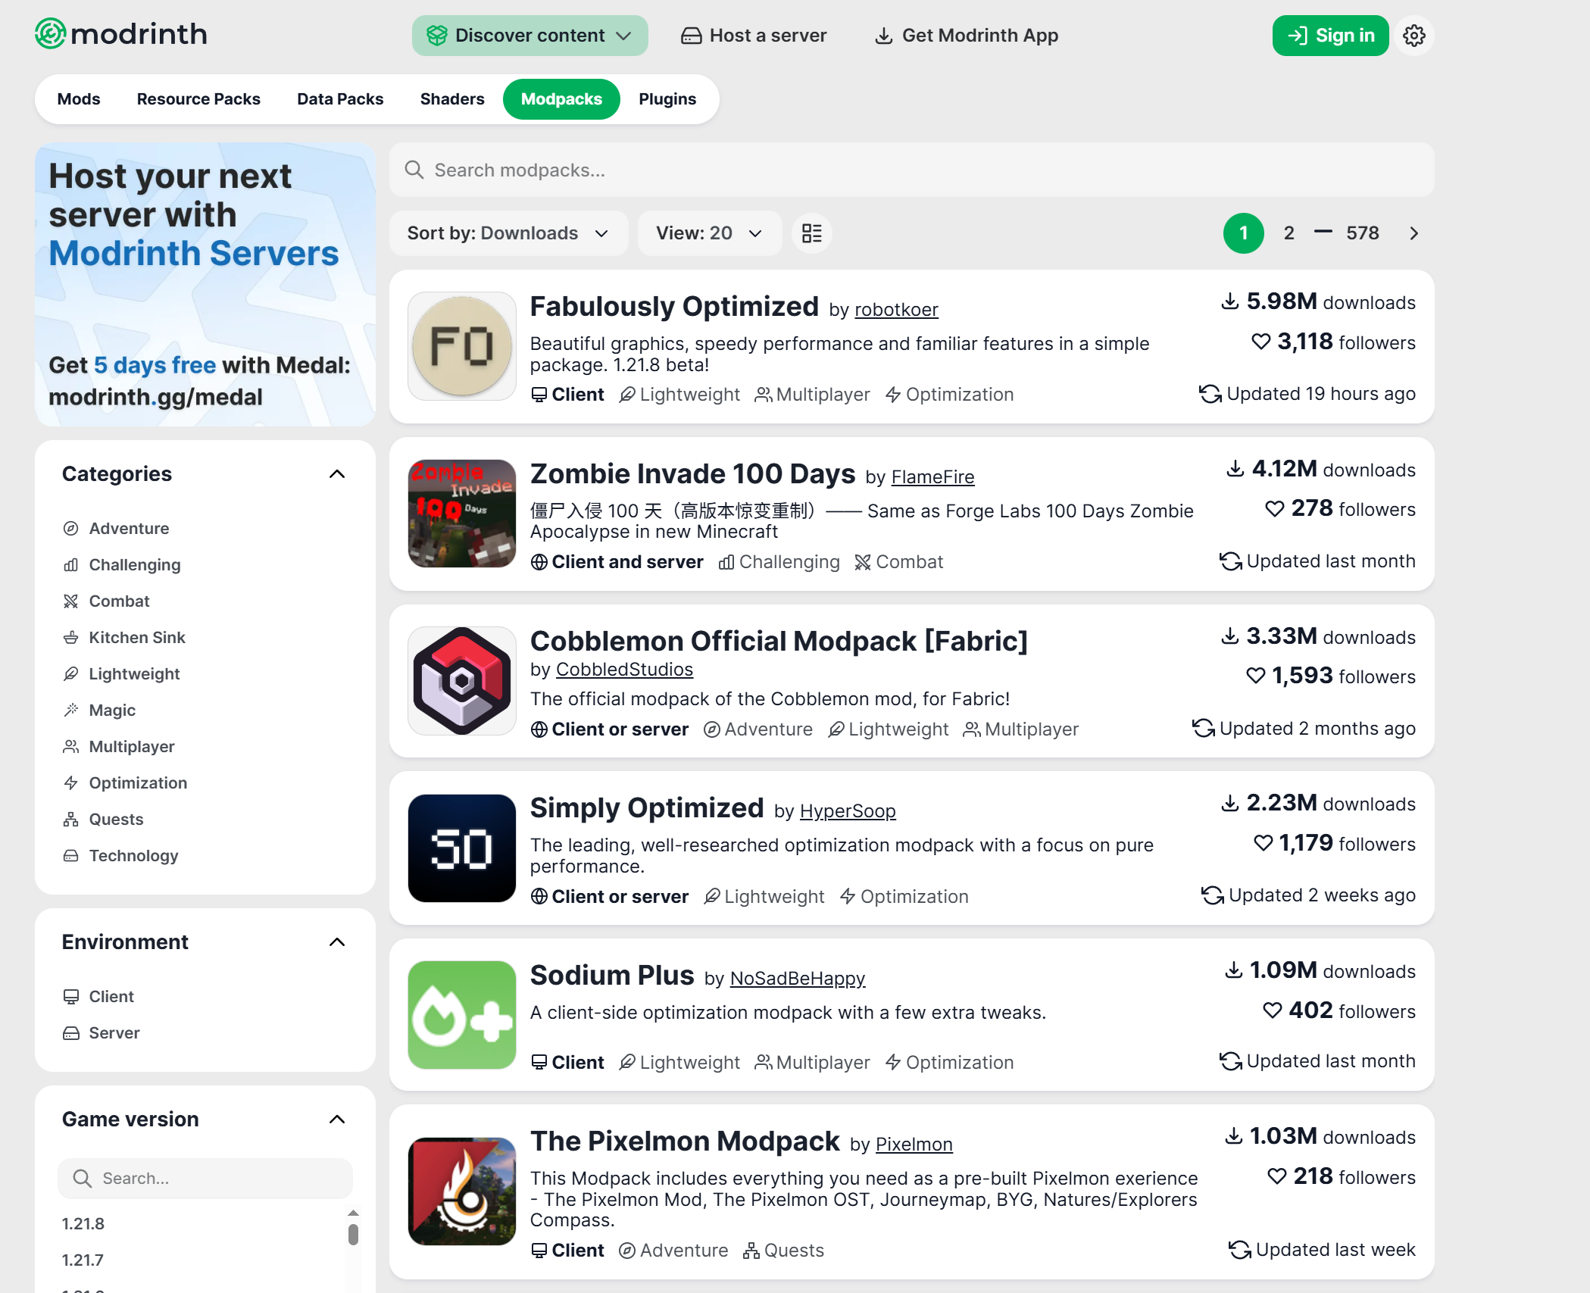
Task: Switch to the Mods tab
Action: click(x=79, y=99)
